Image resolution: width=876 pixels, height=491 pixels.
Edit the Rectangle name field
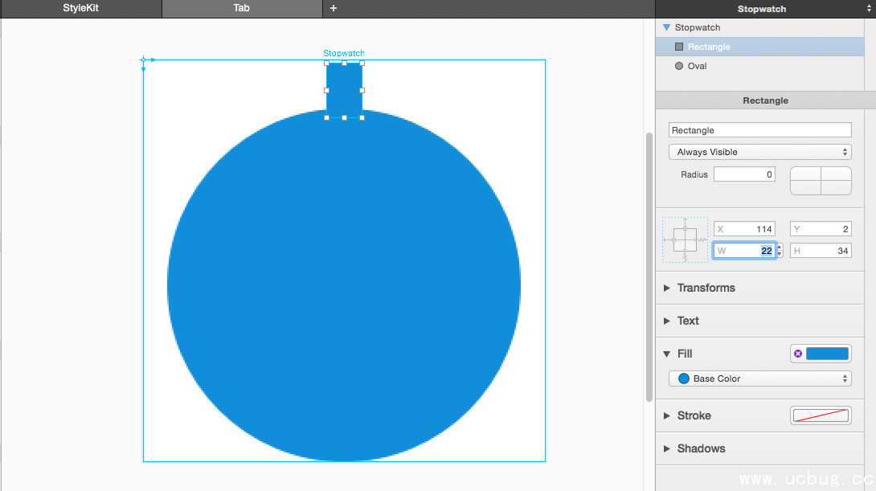(x=759, y=130)
